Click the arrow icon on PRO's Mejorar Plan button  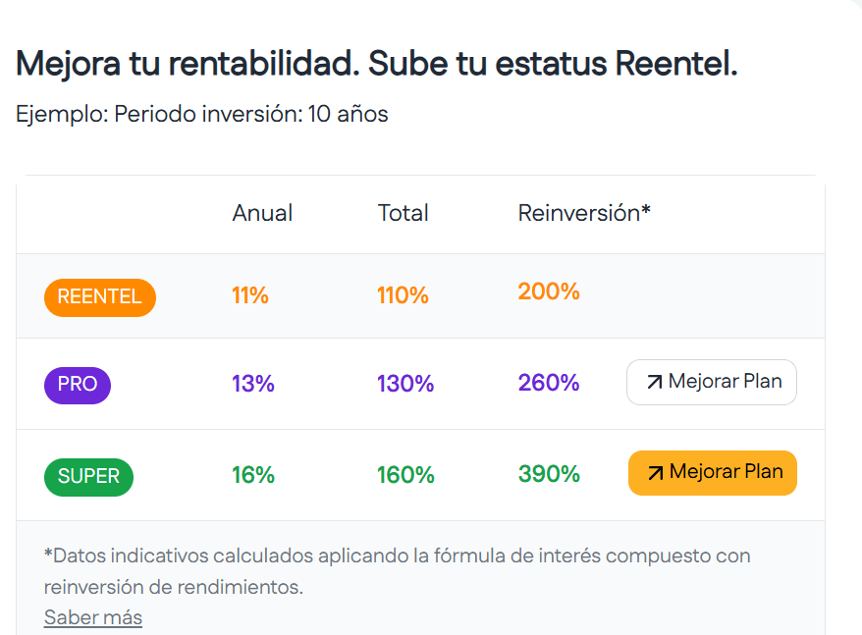coord(654,383)
